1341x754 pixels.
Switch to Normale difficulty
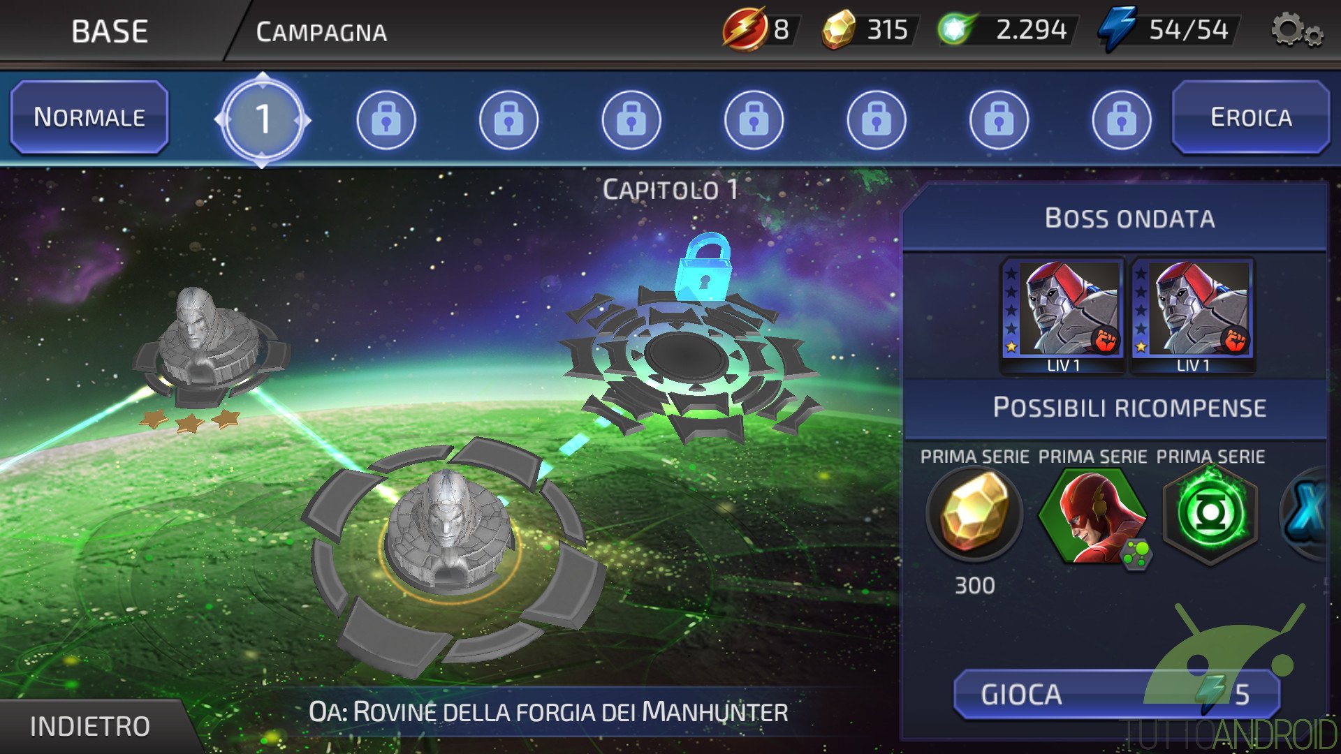(89, 117)
